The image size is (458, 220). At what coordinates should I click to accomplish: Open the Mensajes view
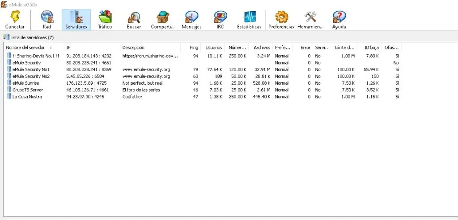tap(191, 20)
